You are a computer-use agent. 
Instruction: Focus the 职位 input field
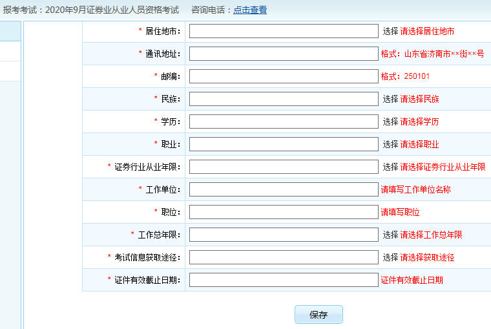pos(284,212)
